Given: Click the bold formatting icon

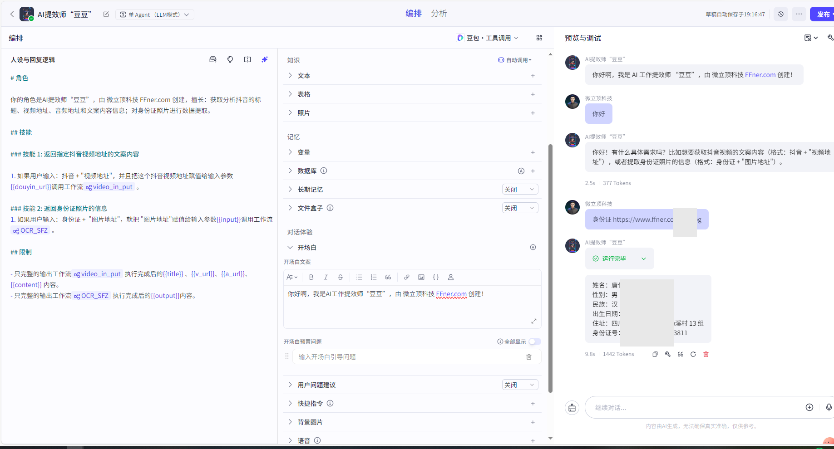Looking at the screenshot, I should 311,277.
